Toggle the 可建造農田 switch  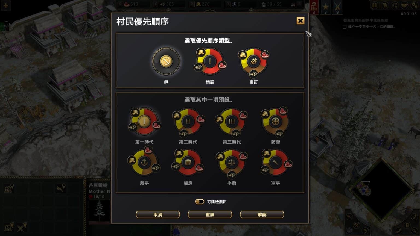pos(199,202)
